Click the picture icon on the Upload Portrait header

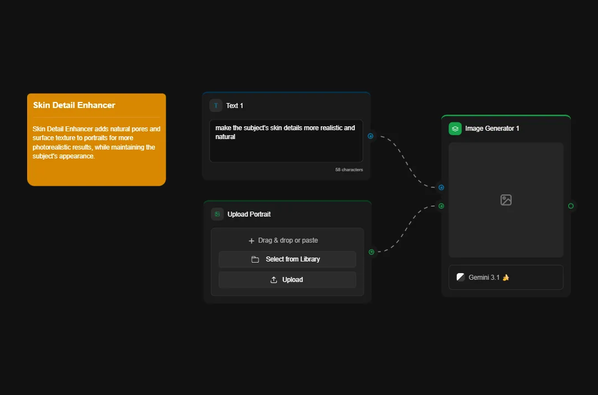pos(216,214)
